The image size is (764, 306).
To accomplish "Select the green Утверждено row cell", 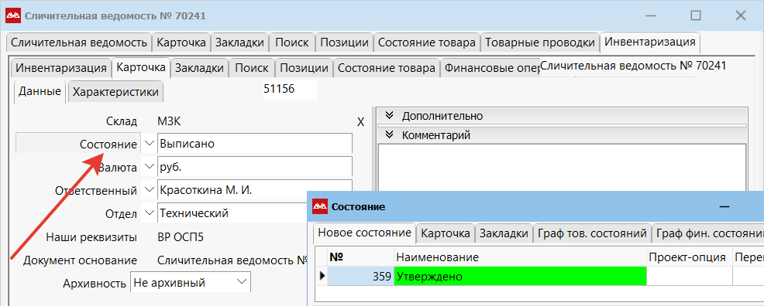I will pos(520,277).
